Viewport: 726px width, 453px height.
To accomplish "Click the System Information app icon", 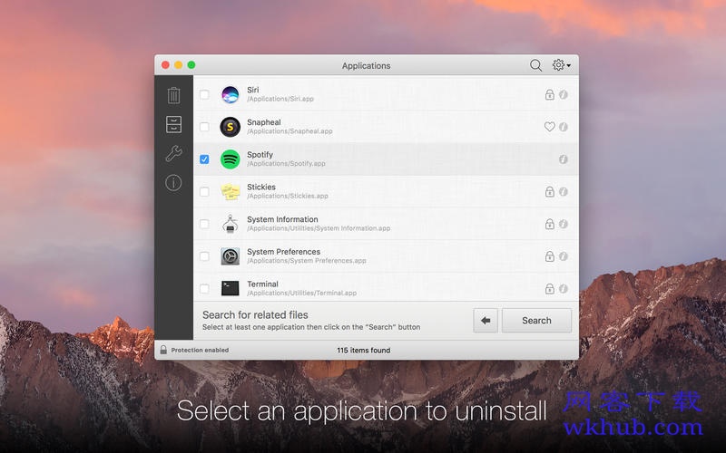I will click(x=231, y=224).
